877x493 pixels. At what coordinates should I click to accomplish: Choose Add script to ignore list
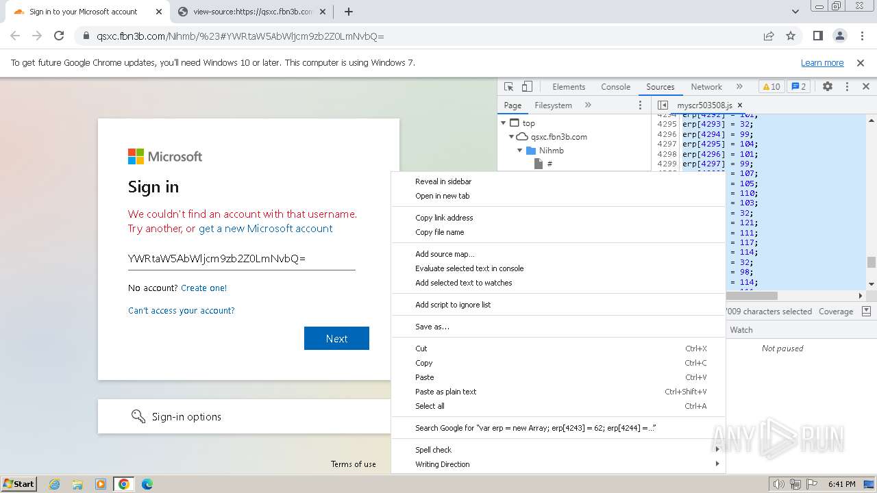coord(558,305)
